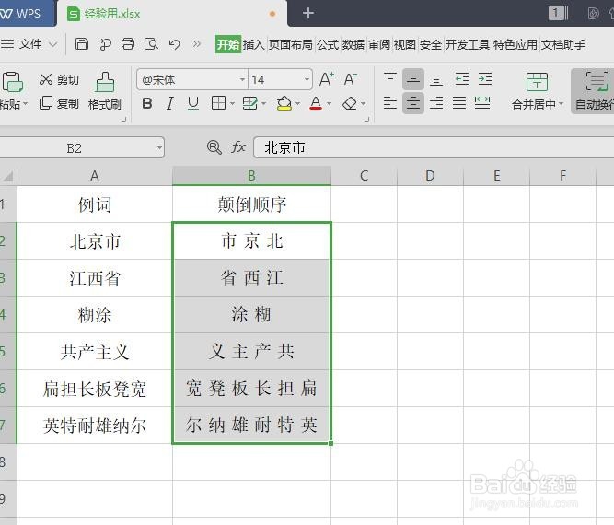This screenshot has width=614, height=525.
Task: Switch to 审阅 ribbon tab
Action: point(379,44)
